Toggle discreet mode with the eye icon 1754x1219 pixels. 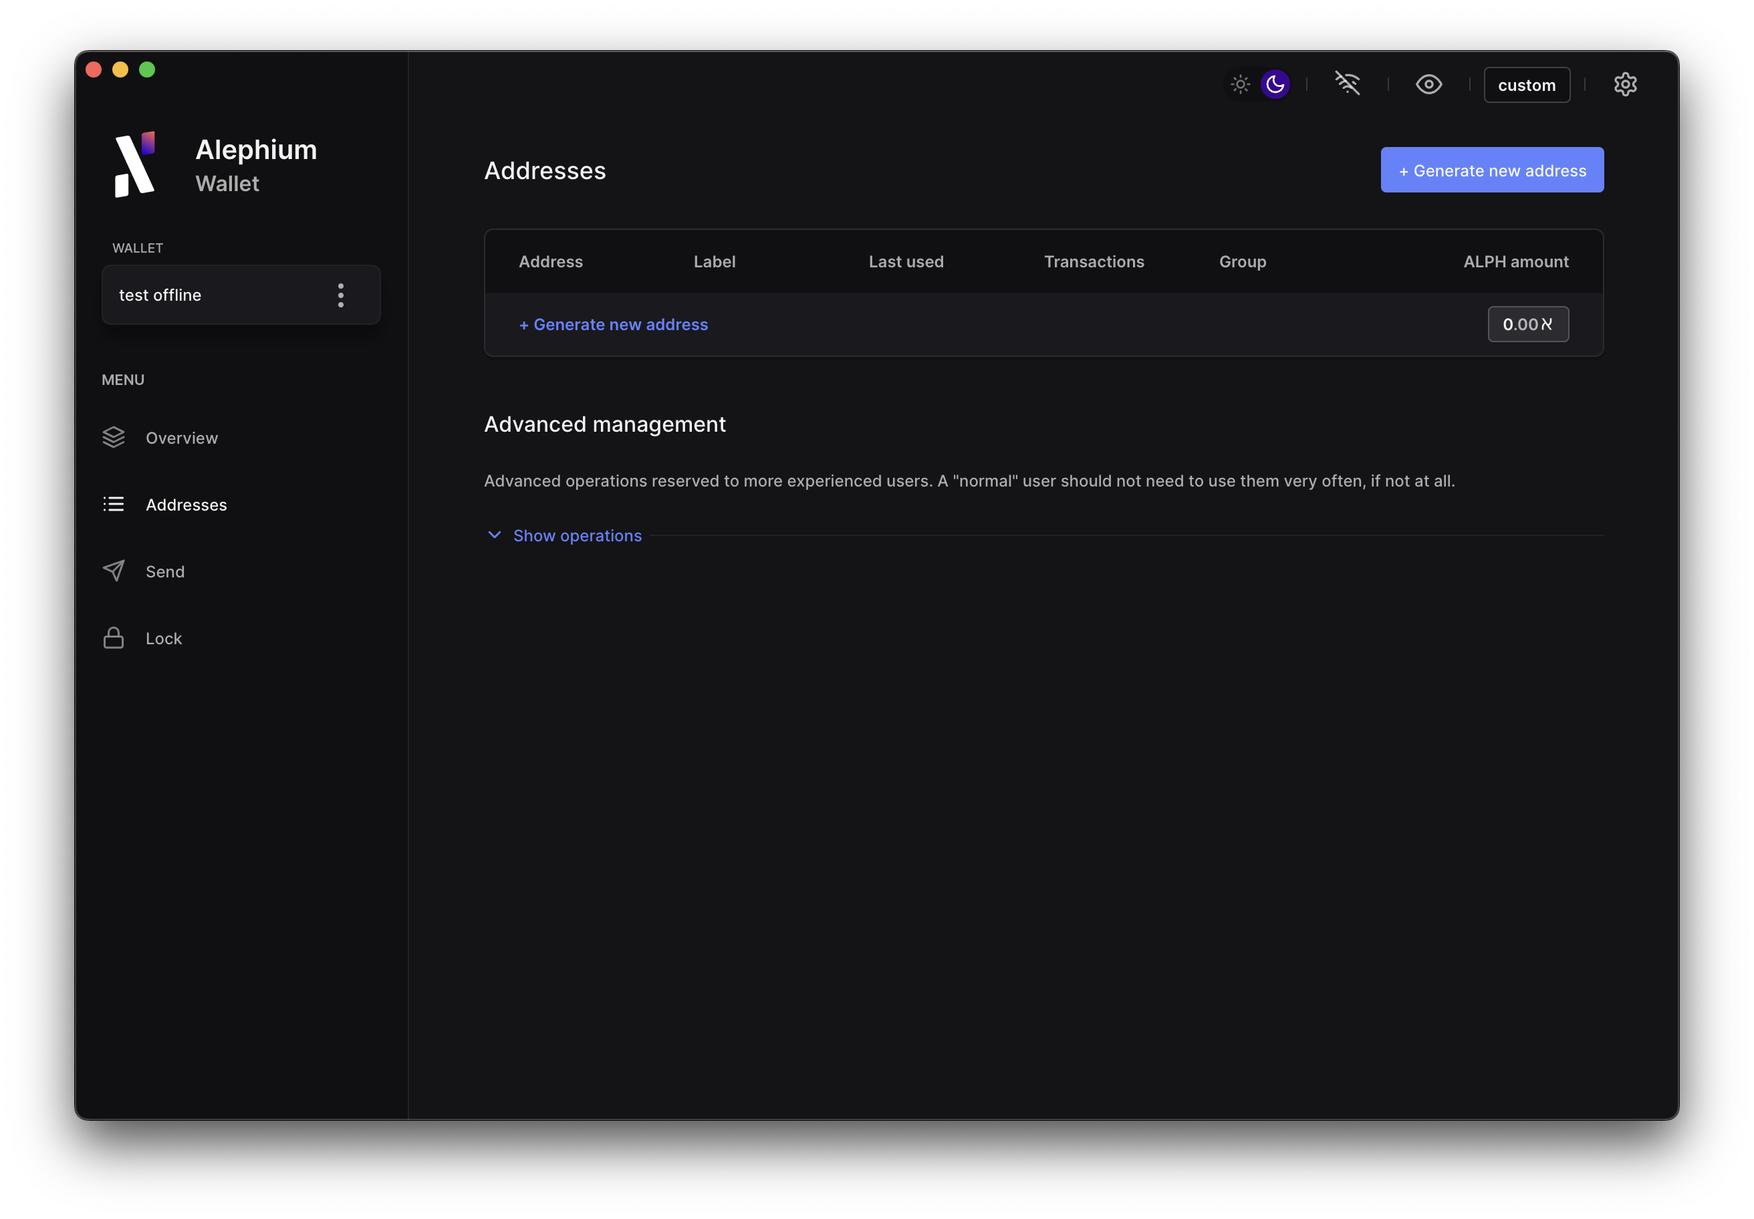click(x=1428, y=84)
